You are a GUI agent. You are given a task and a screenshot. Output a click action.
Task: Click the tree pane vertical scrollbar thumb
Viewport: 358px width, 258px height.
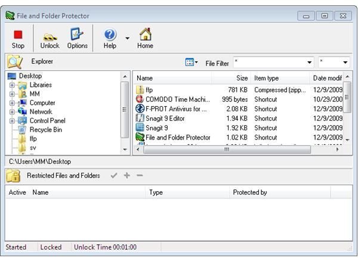[x=125, y=110]
